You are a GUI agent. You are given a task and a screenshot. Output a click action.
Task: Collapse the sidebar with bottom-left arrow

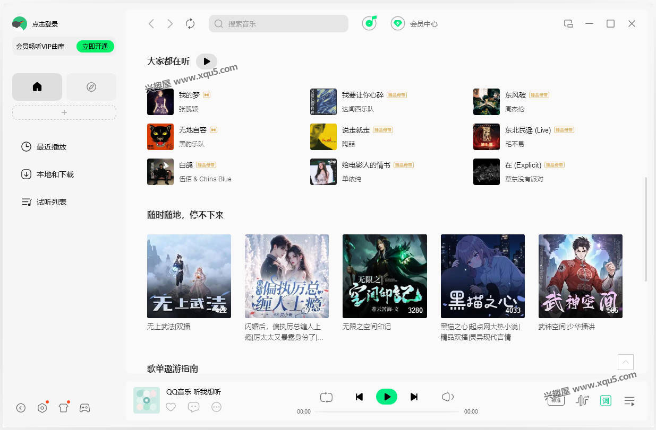(21, 408)
